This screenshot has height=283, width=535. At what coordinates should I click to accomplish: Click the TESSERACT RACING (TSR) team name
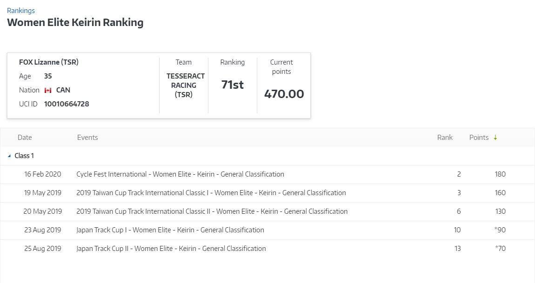[185, 86]
